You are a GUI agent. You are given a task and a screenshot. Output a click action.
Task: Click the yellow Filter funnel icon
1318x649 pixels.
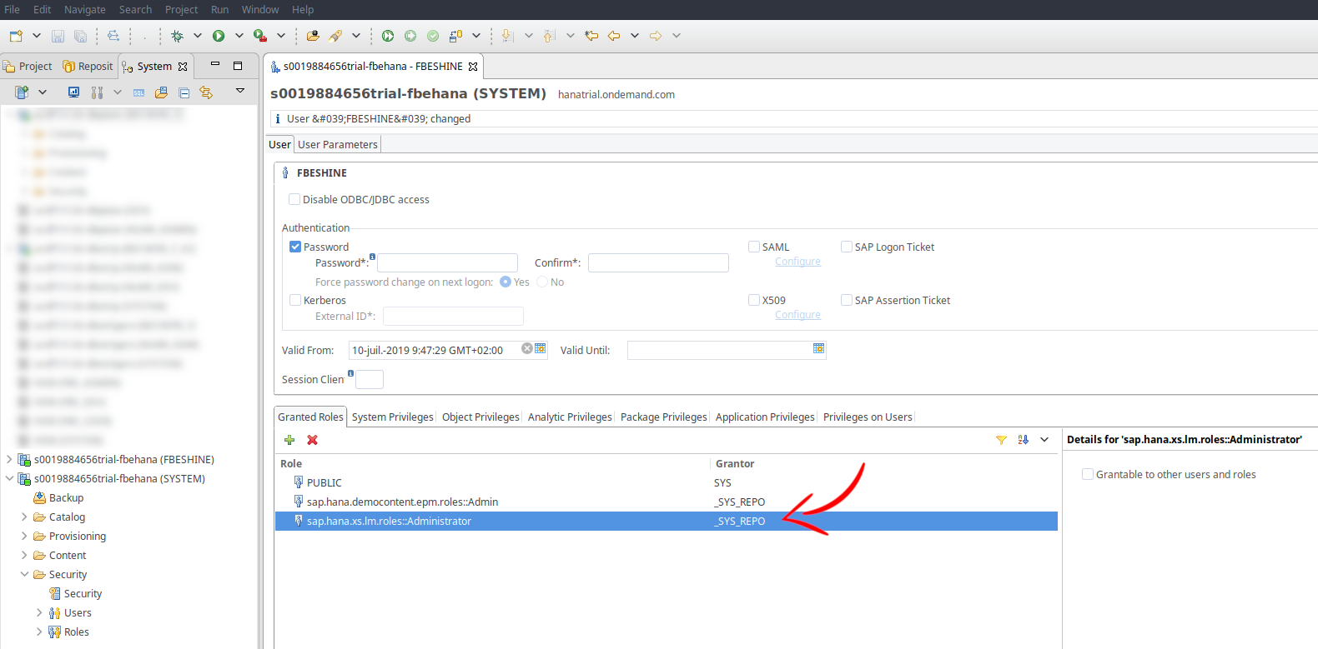coord(1001,440)
